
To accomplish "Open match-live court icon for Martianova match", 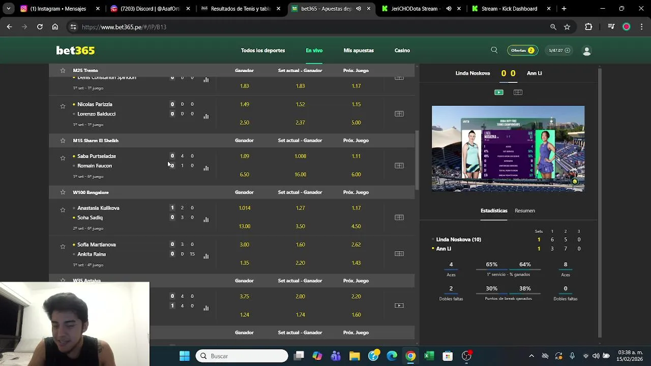I will (x=399, y=254).
